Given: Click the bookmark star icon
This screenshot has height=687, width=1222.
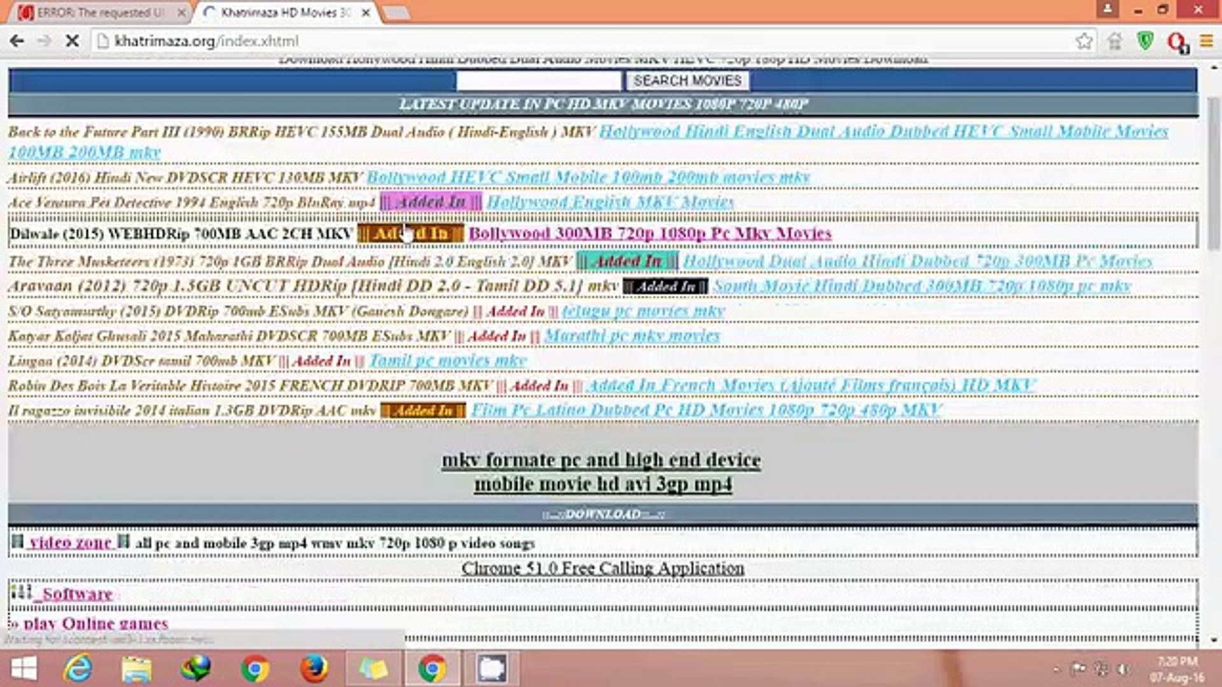Looking at the screenshot, I should click(1084, 41).
